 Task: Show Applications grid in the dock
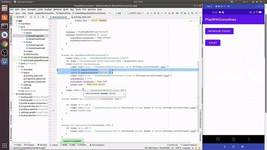click(5, 145)
